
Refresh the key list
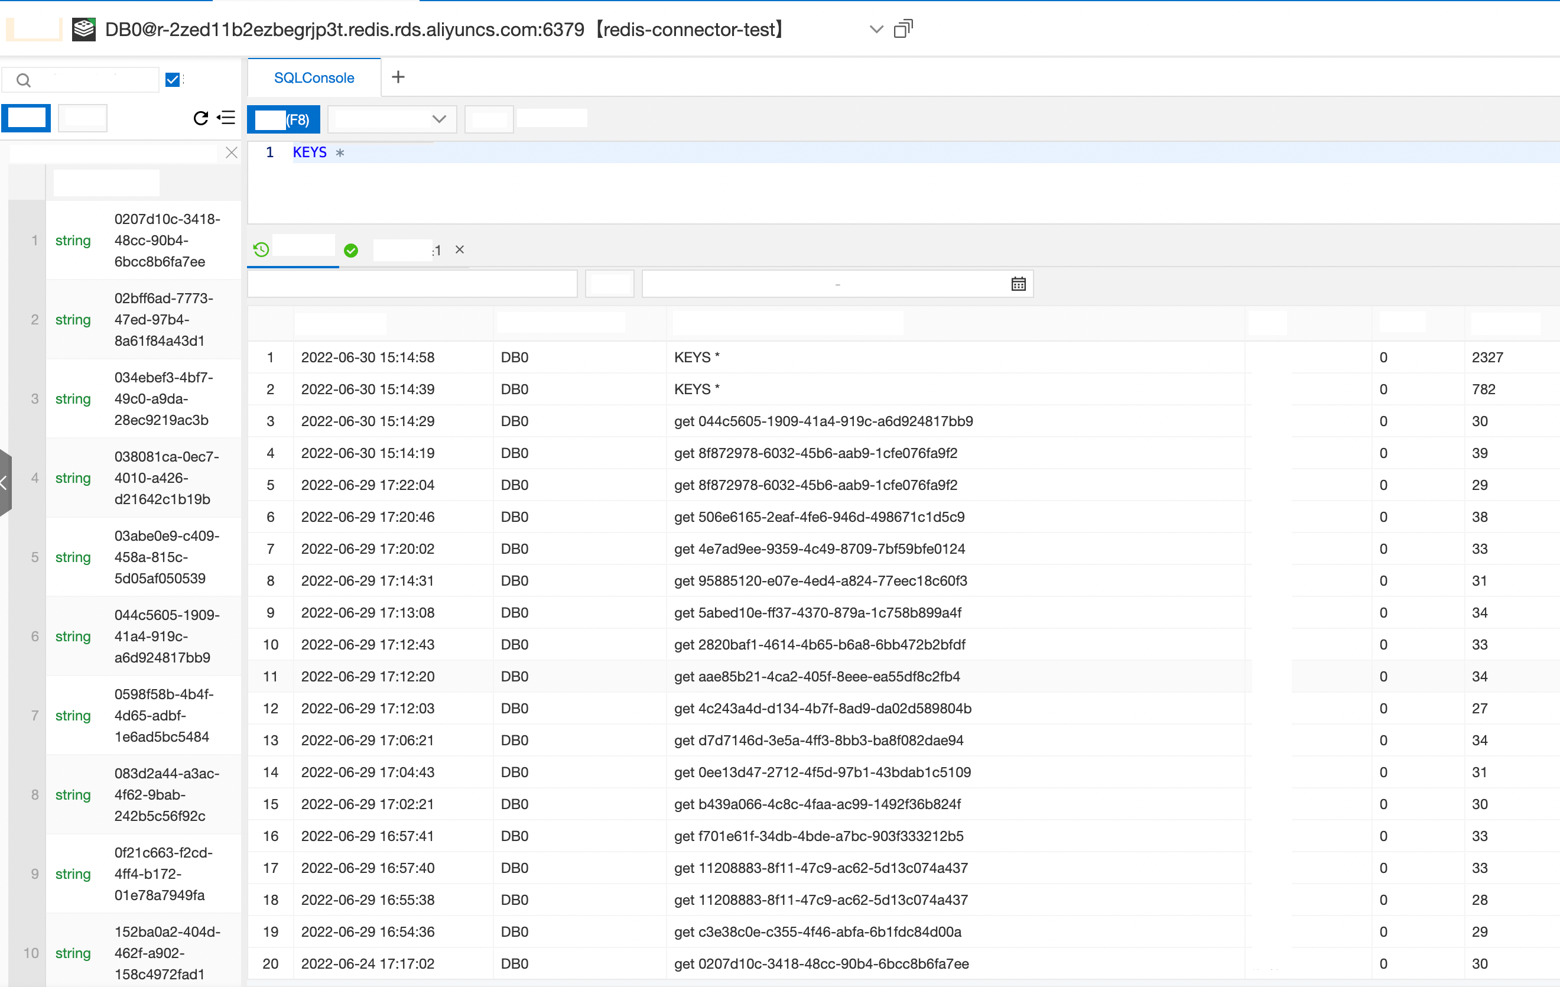coord(201,118)
